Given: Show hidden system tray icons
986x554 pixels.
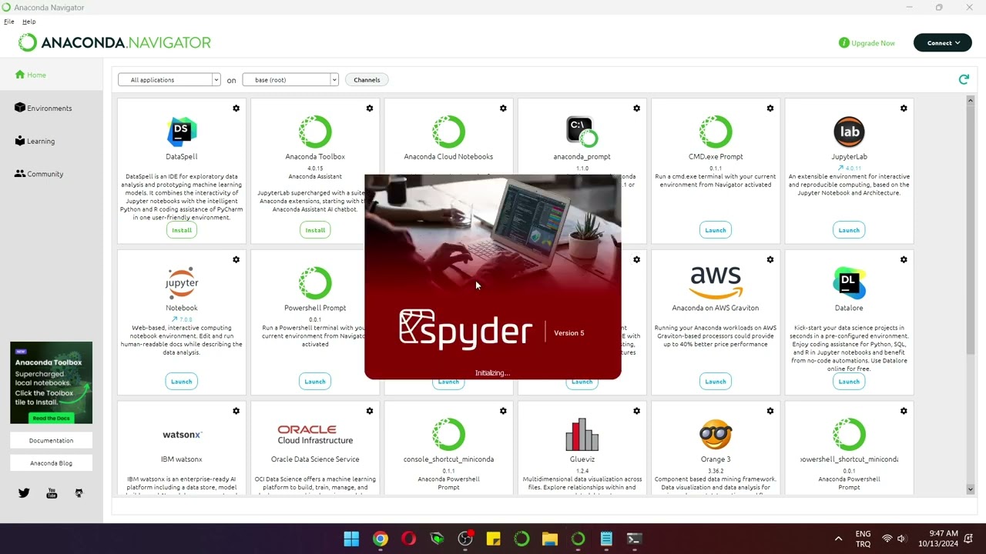Looking at the screenshot, I should pos(838,539).
